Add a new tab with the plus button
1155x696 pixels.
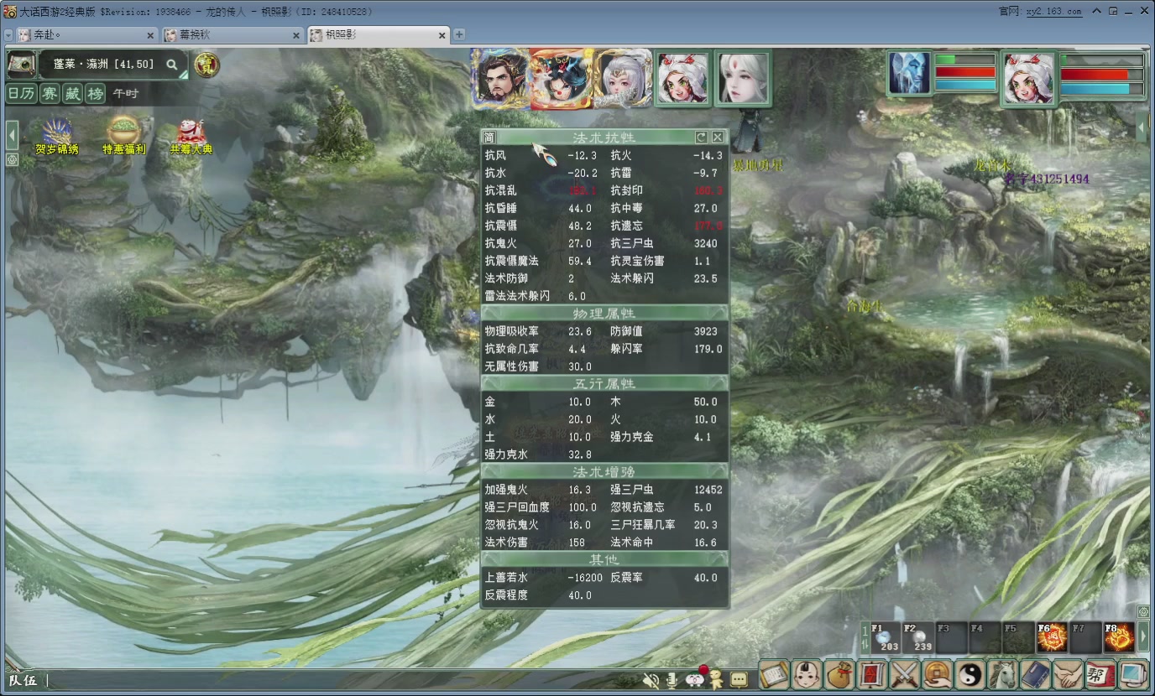459,35
